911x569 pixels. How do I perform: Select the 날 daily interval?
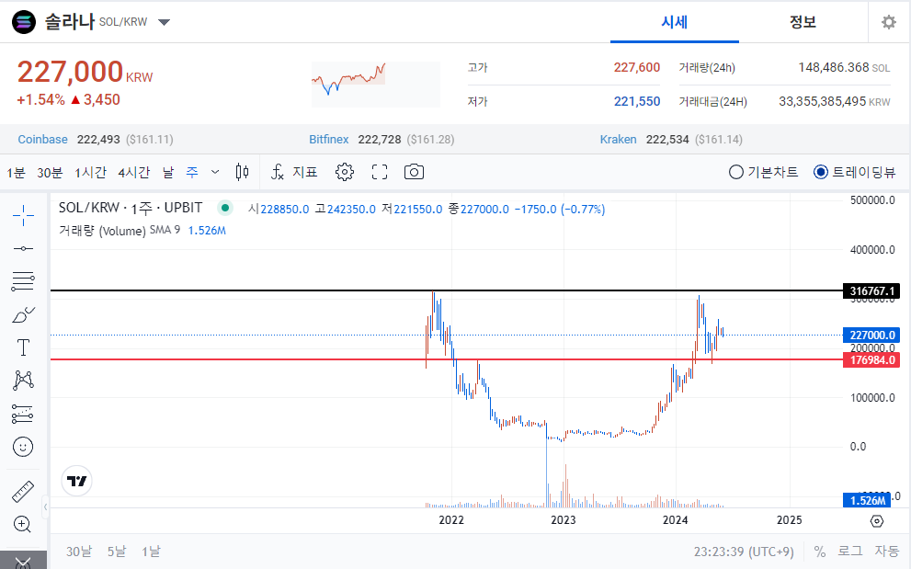[x=168, y=173]
